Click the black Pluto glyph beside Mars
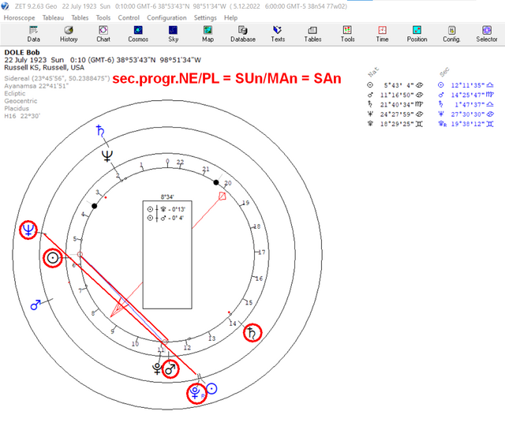The height and width of the screenshot is (430, 505). coord(157,368)
